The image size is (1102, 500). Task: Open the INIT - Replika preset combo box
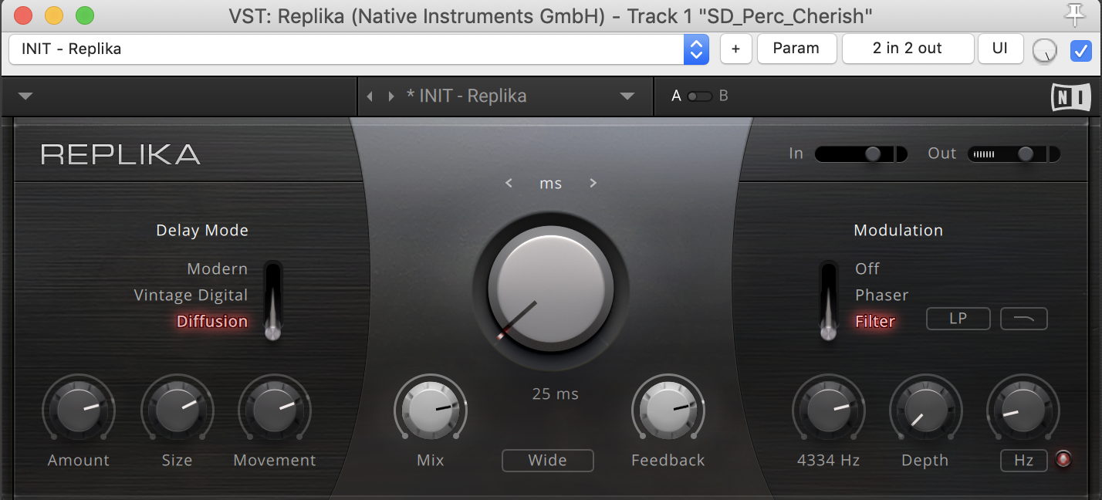[x=359, y=49]
